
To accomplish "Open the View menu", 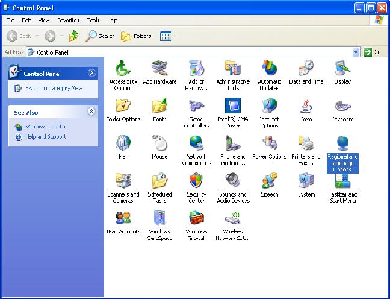I will coord(44,20).
